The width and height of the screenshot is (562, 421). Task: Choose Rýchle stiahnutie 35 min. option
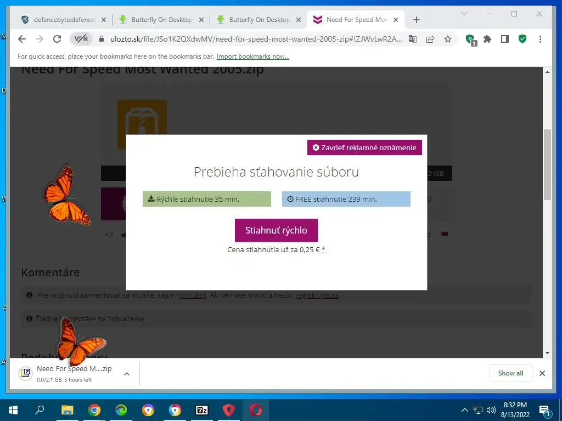click(x=207, y=199)
